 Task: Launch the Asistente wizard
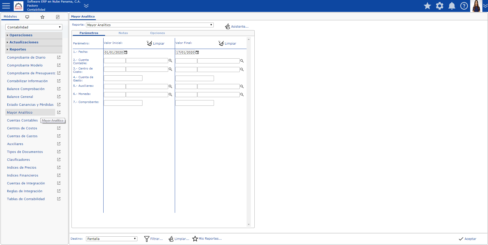coord(237,26)
